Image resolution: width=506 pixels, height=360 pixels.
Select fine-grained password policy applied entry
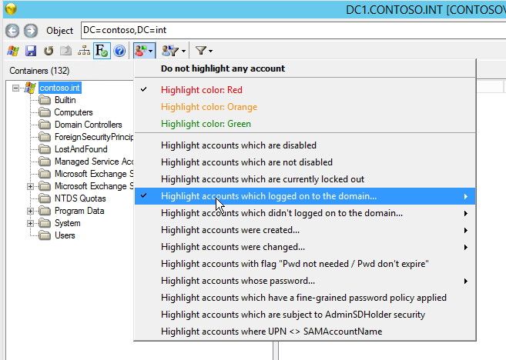(x=305, y=298)
